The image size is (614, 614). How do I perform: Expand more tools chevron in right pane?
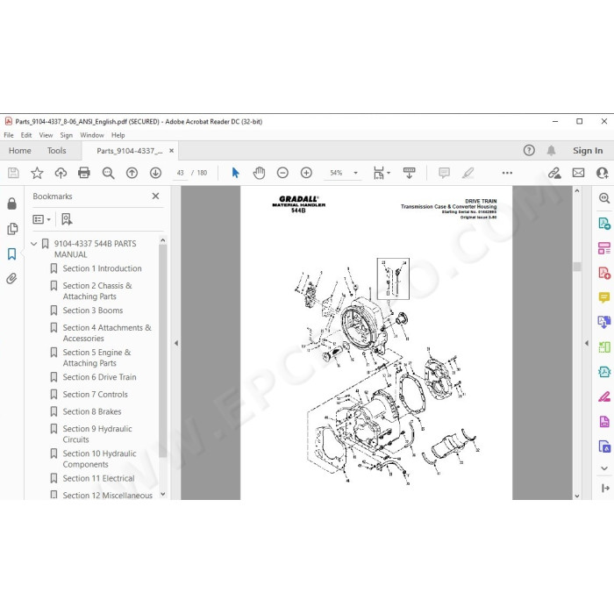click(x=604, y=468)
